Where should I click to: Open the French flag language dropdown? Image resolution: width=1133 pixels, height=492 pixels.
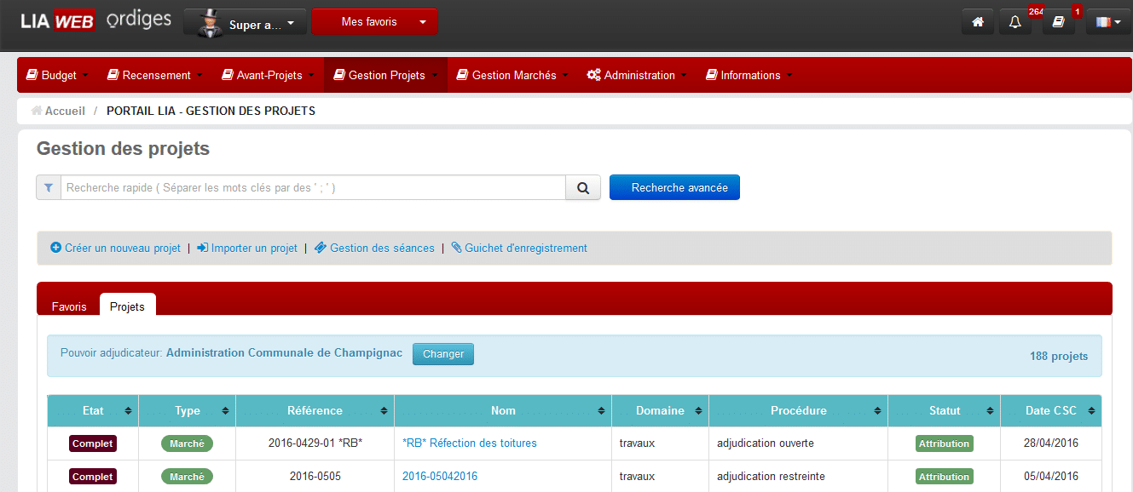[1108, 22]
